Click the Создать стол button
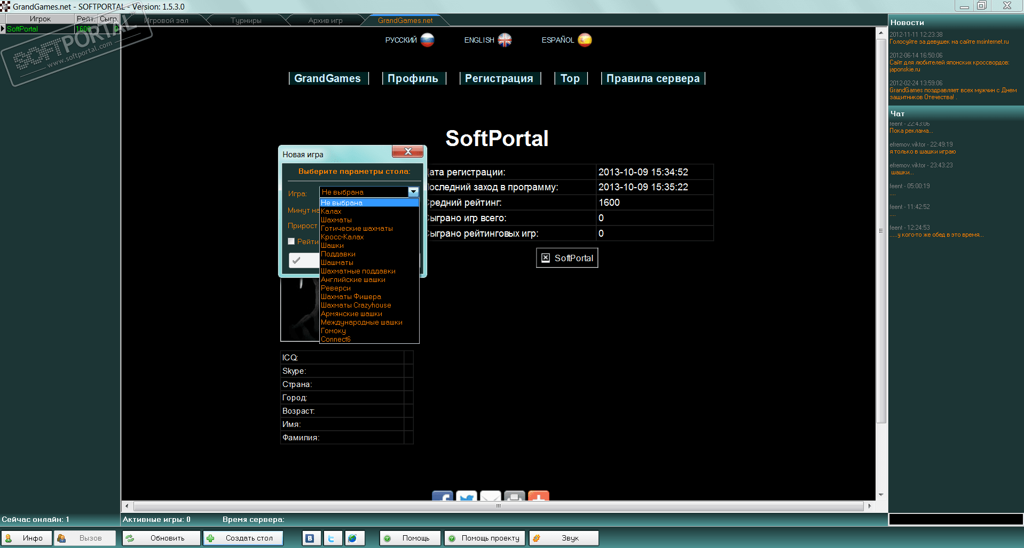This screenshot has height=548, width=1024. (243, 538)
